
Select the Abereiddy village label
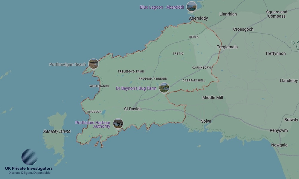198,18
